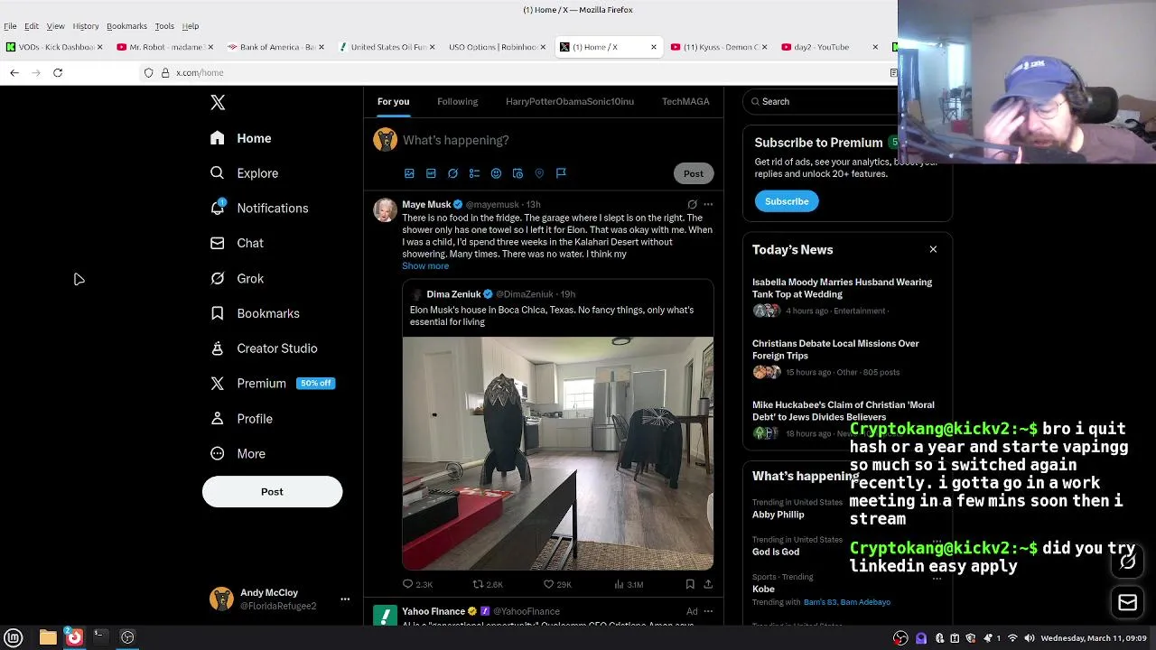Reply to Maye Musk's post
Screen dimensions: 1156x650
pos(417,584)
